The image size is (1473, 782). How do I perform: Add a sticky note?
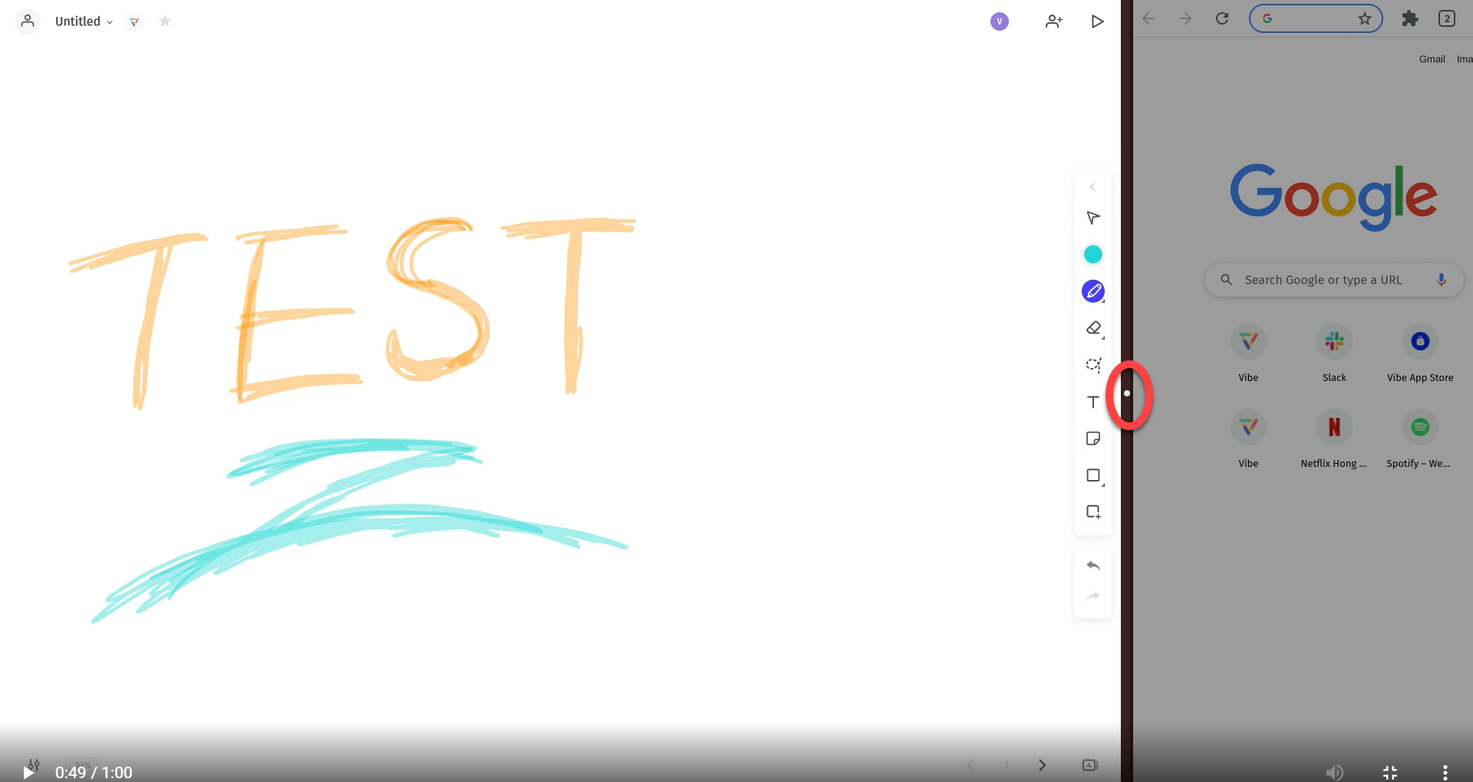coord(1093,439)
